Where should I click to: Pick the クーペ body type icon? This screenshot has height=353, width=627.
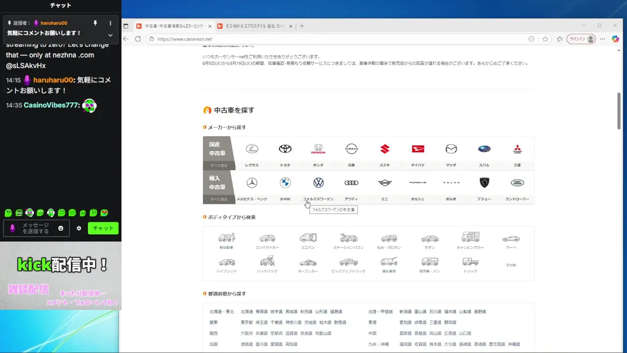[511, 239]
